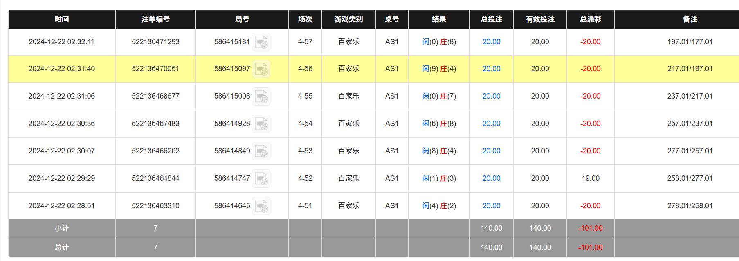Image resolution: width=739 pixels, height=261 pixels.
Task: Click the 时间 column header
Action: click(62, 19)
